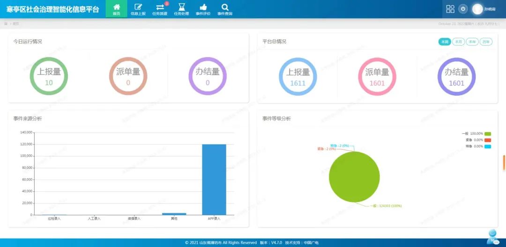Toggle 一般 green legend swatch
The image size is (506, 247).
coord(488,134)
